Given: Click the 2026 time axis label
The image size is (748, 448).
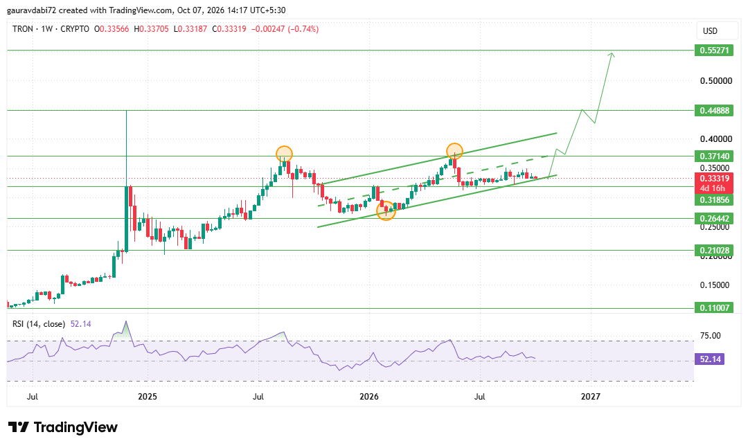Looking at the screenshot, I should coord(368,397).
